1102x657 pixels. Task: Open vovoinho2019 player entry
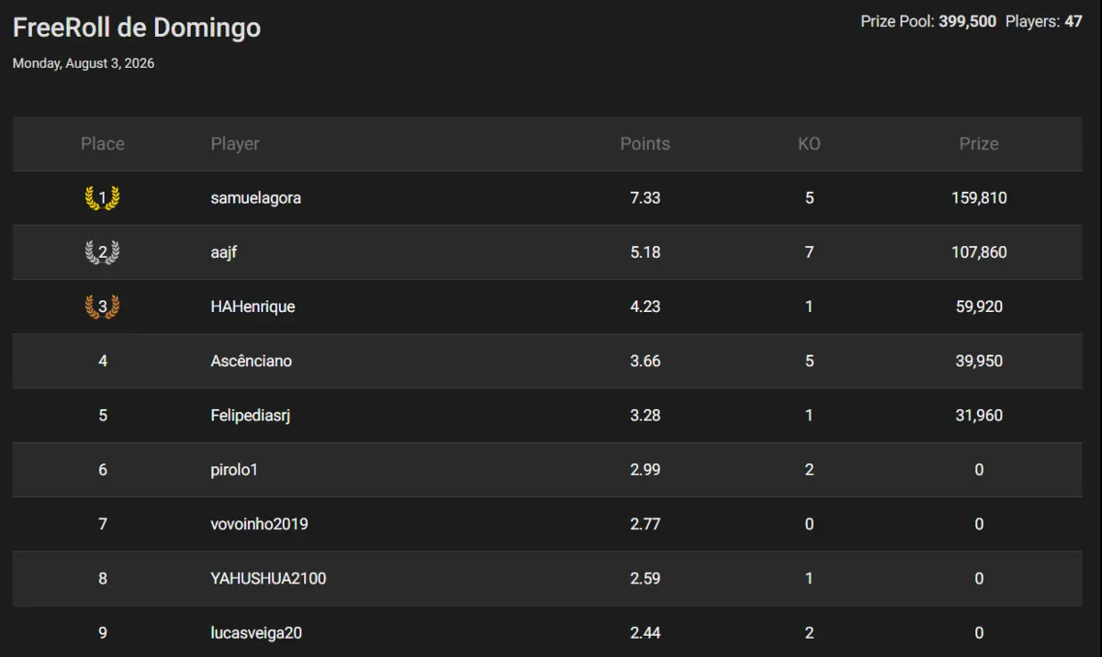[259, 524]
